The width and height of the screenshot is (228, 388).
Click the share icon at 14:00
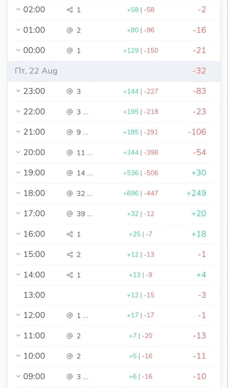point(70,275)
